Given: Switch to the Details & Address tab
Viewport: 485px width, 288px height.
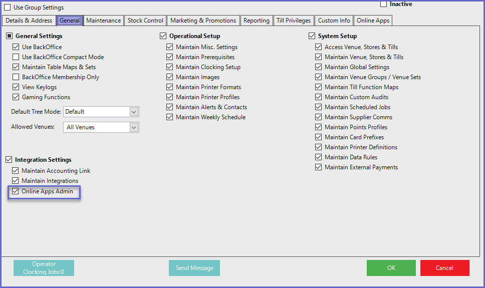Looking at the screenshot, I should [29, 21].
